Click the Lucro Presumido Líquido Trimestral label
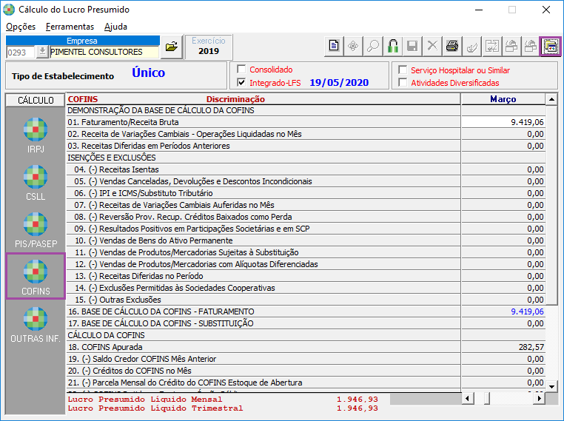The image size is (564, 421). click(x=155, y=408)
